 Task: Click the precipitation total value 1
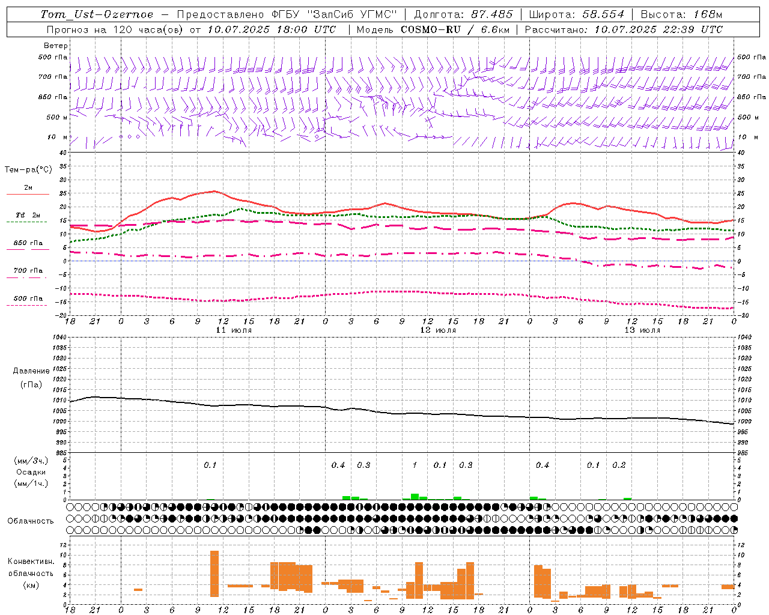click(415, 465)
